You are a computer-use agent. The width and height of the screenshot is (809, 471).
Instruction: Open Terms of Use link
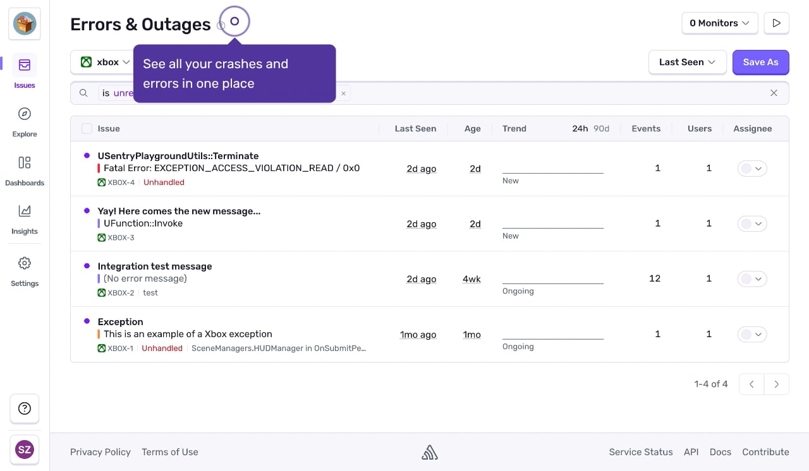[x=170, y=452]
